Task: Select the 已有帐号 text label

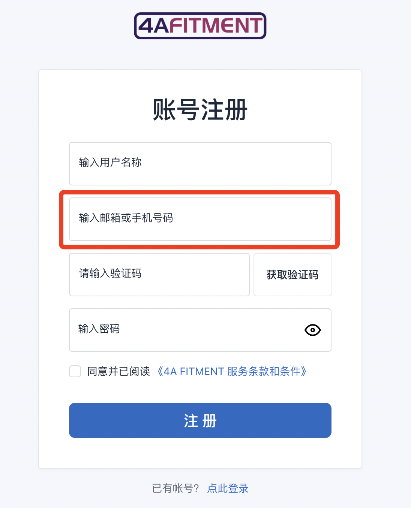Action: point(175,489)
